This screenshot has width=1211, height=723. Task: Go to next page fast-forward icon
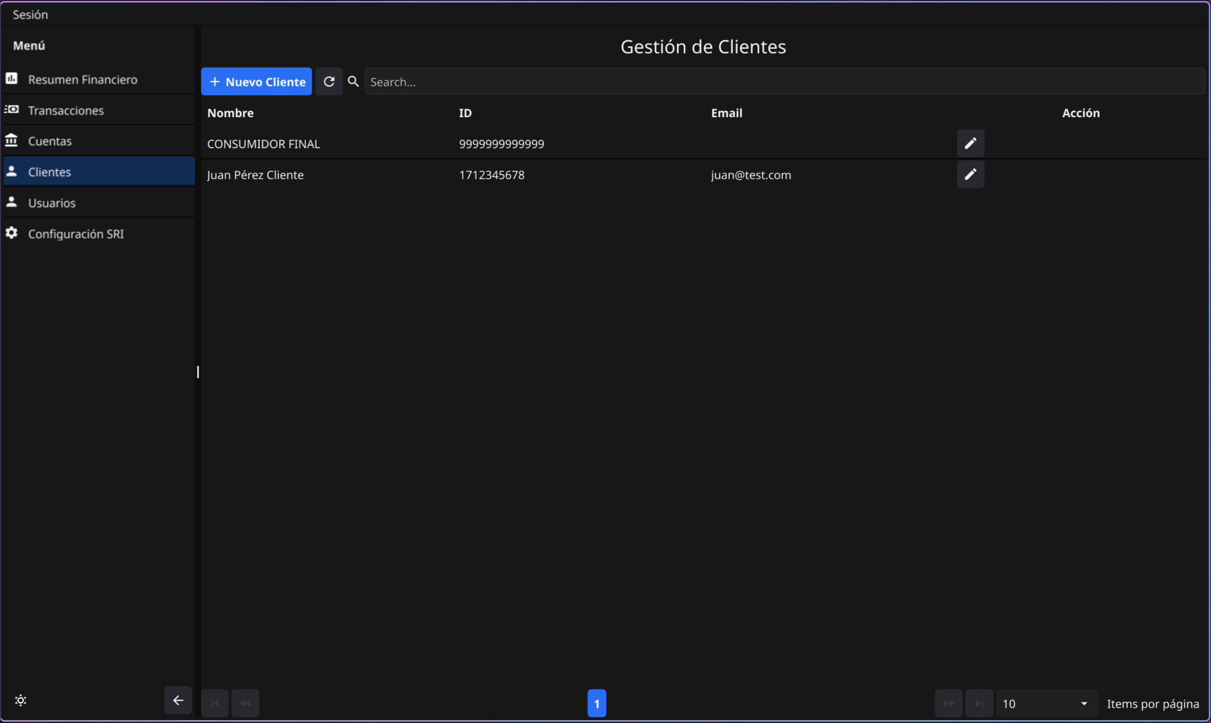948,703
